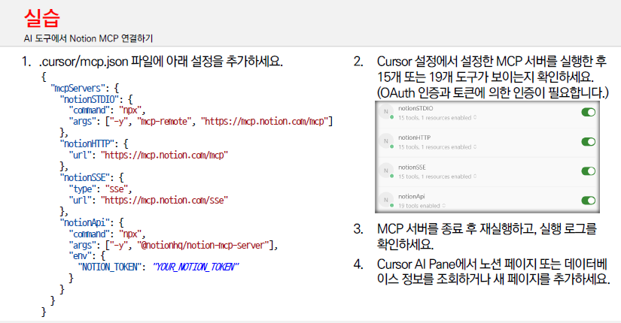This screenshot has height=323, width=621.
Task: Click the "notionHTTP" key in the JSON code
Action: [86, 144]
